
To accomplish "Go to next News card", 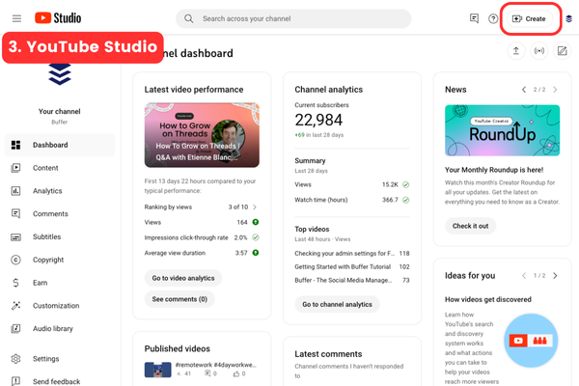I will pos(555,90).
